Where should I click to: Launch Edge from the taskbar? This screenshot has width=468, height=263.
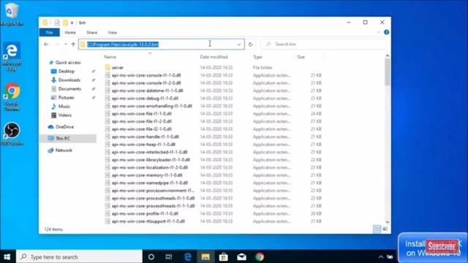[x=187, y=256]
